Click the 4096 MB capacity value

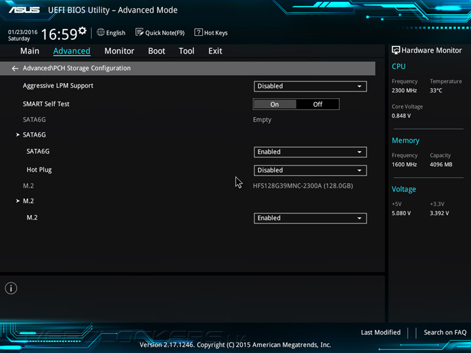point(441,165)
